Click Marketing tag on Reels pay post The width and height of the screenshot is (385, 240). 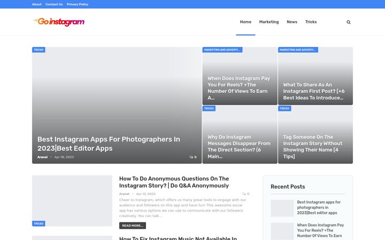point(222,50)
